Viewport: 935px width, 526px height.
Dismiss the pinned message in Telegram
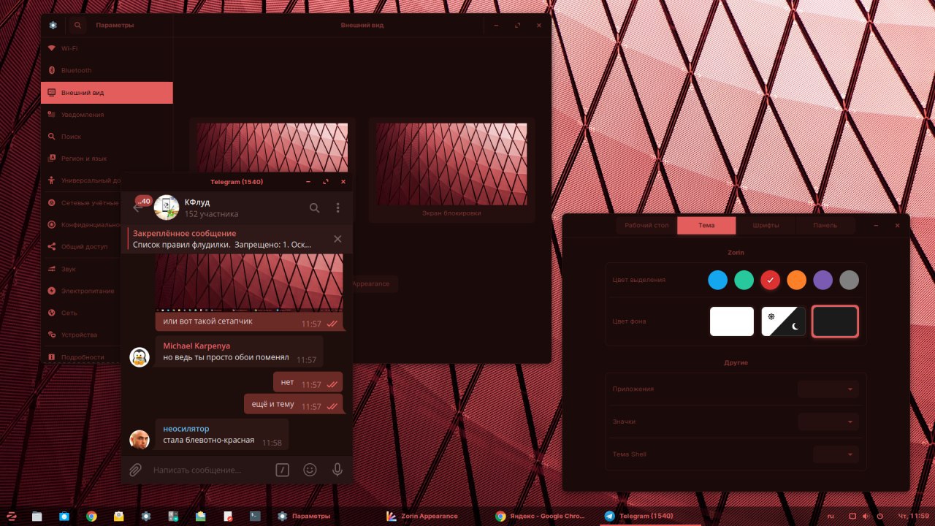pyautogui.click(x=337, y=239)
